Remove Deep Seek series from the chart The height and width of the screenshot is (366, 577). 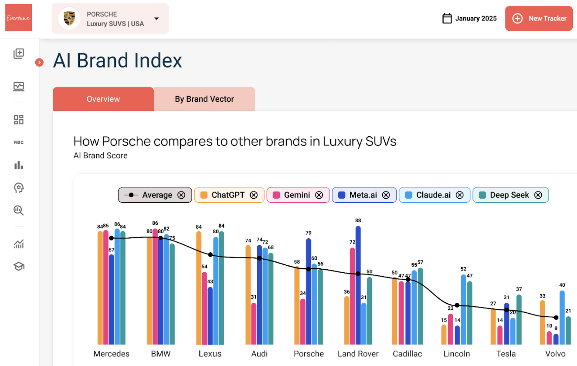tap(538, 195)
